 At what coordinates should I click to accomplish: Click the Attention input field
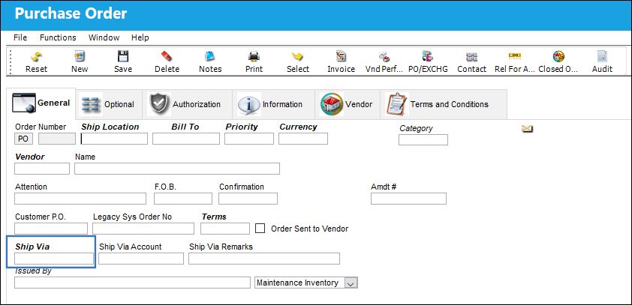80,199
